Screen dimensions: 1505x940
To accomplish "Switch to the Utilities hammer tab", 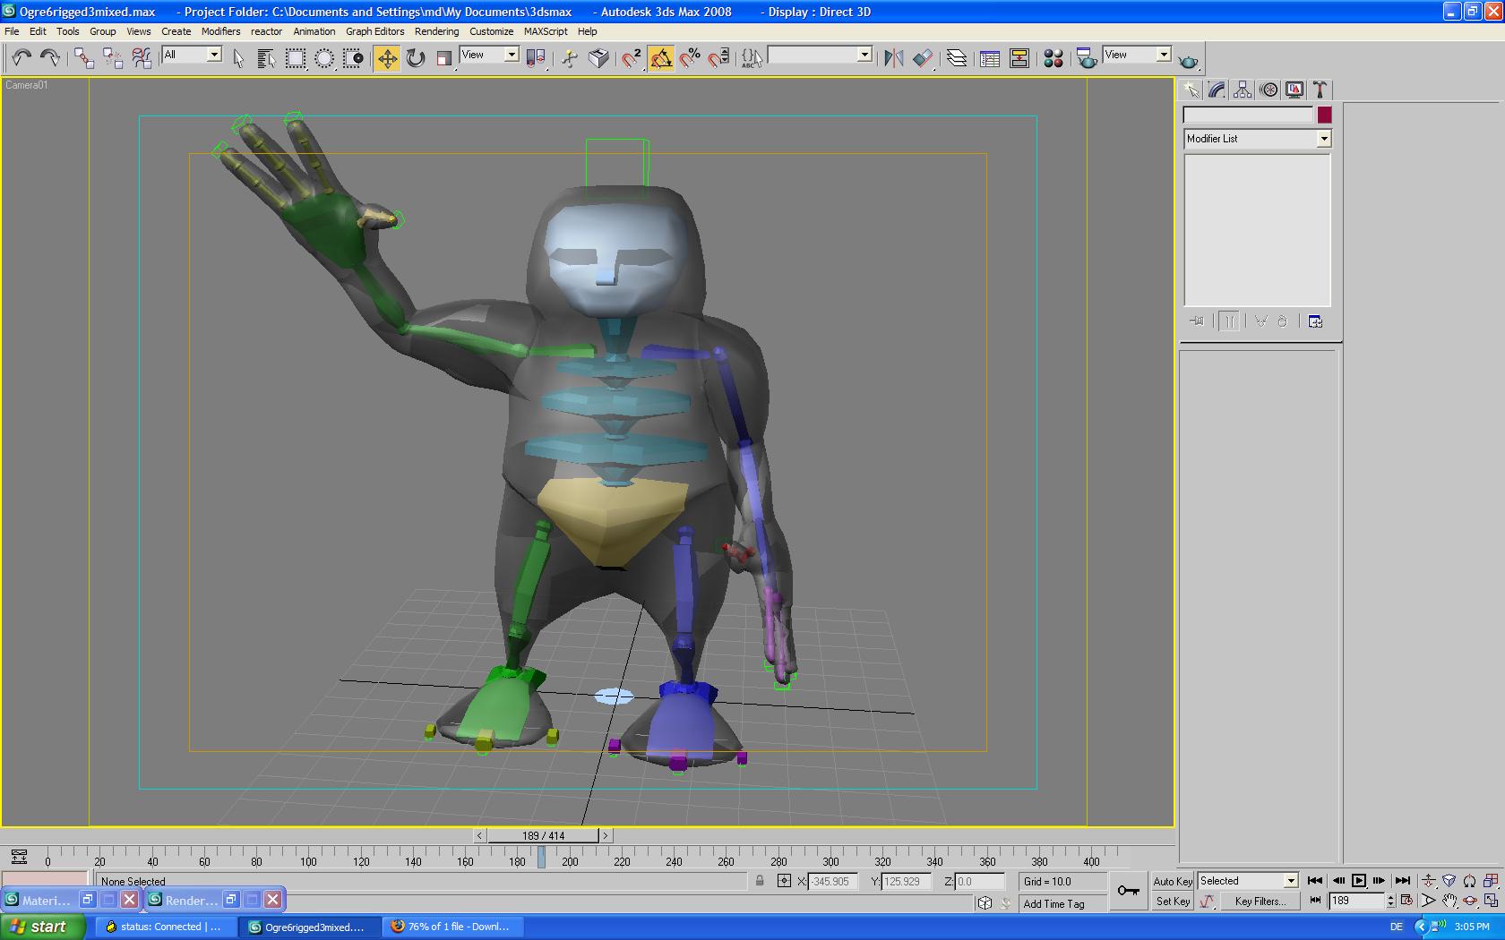I will 1320,90.
